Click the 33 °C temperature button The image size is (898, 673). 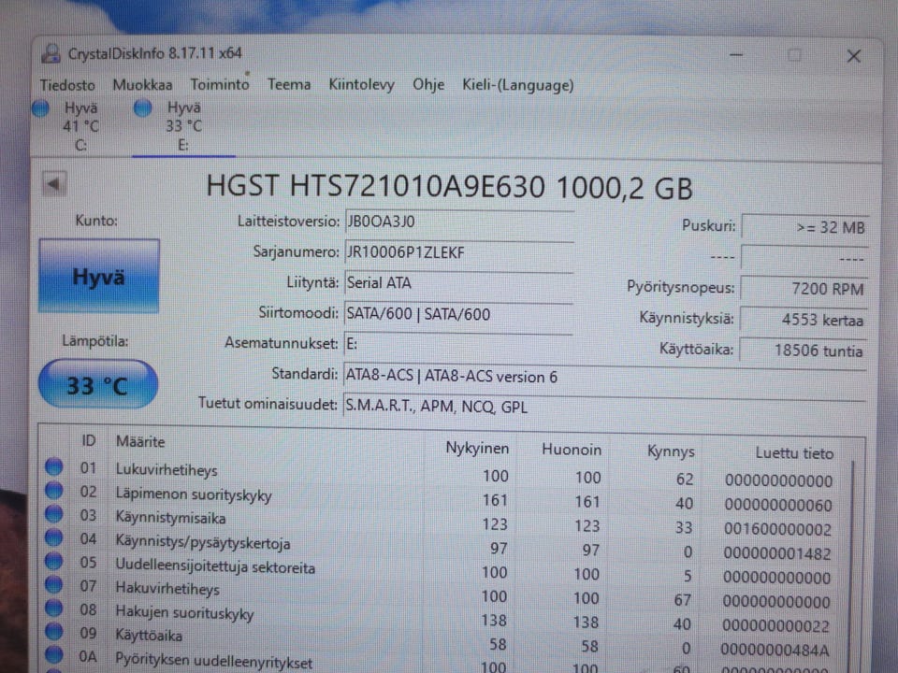tap(98, 384)
